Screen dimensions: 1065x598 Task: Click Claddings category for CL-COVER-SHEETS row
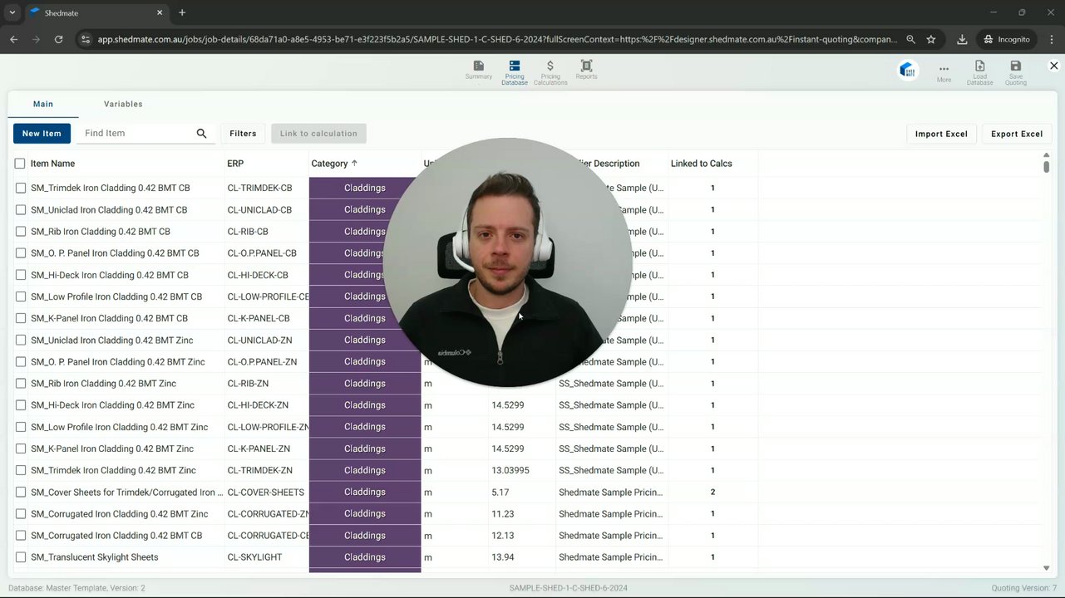coord(365,492)
